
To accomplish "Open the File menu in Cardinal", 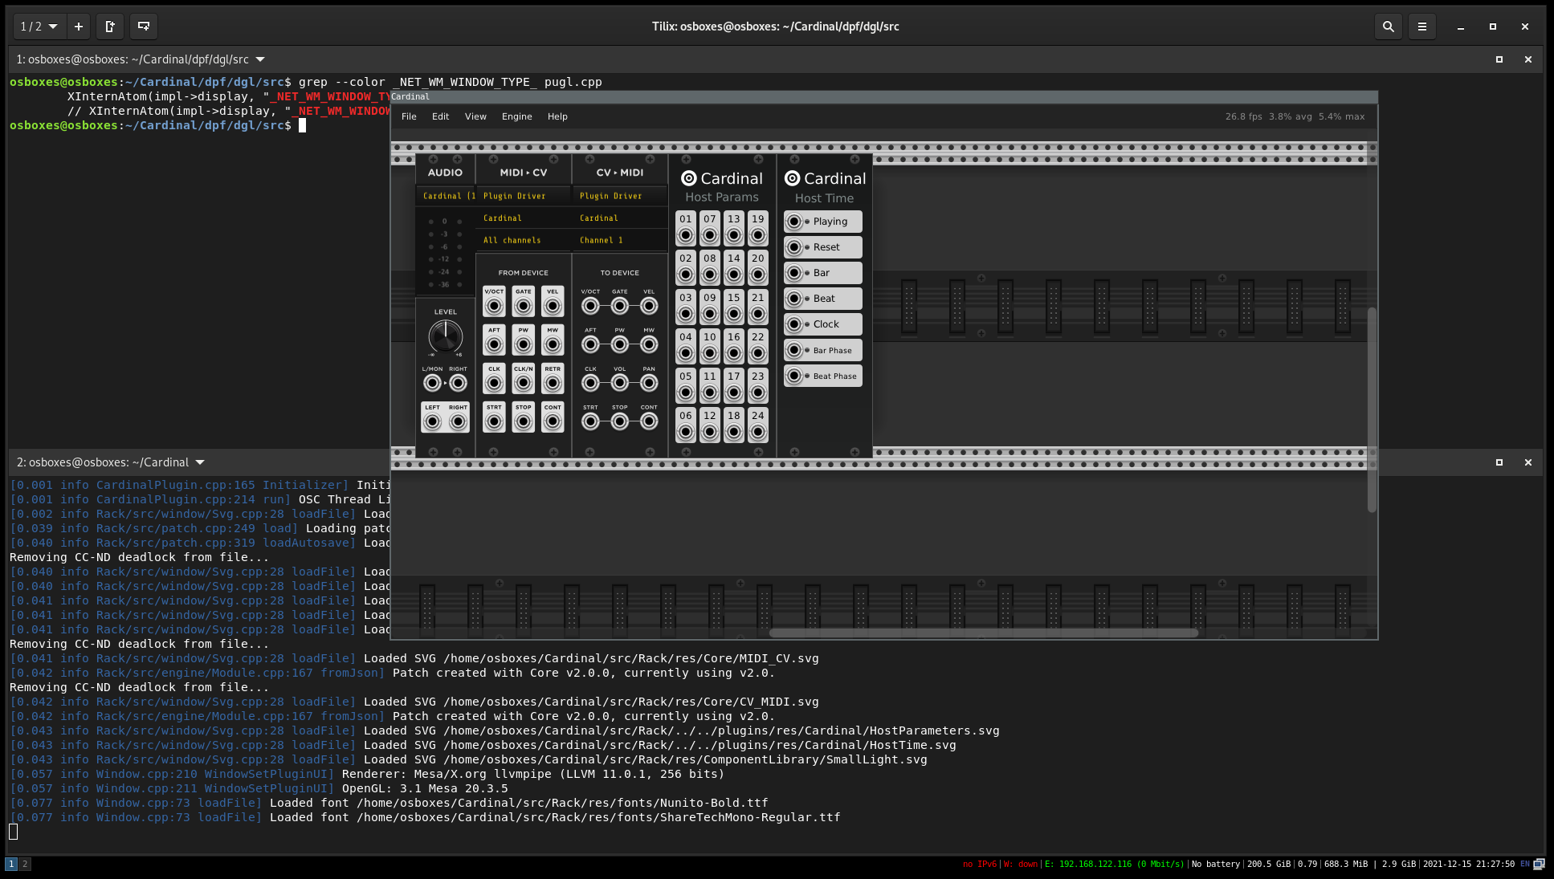I will point(409,116).
